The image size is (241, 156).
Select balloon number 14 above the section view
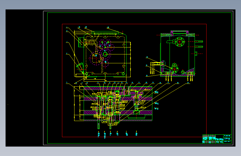coord(122,83)
